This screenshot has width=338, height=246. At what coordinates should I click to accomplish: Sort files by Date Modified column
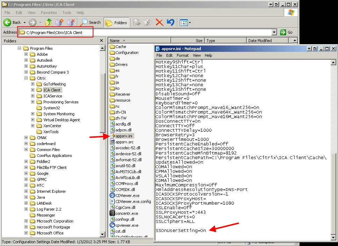click(268, 41)
